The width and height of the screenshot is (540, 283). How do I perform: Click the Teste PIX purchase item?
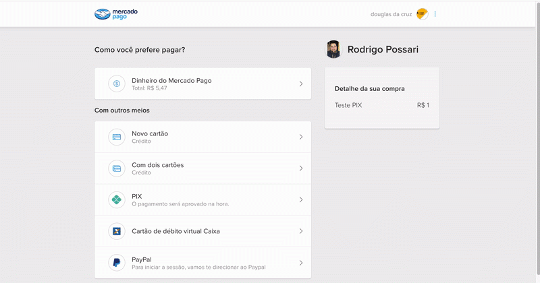348,105
